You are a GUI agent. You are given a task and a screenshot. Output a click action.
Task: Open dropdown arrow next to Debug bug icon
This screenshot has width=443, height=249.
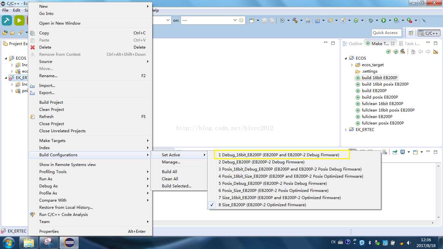click(377, 20)
